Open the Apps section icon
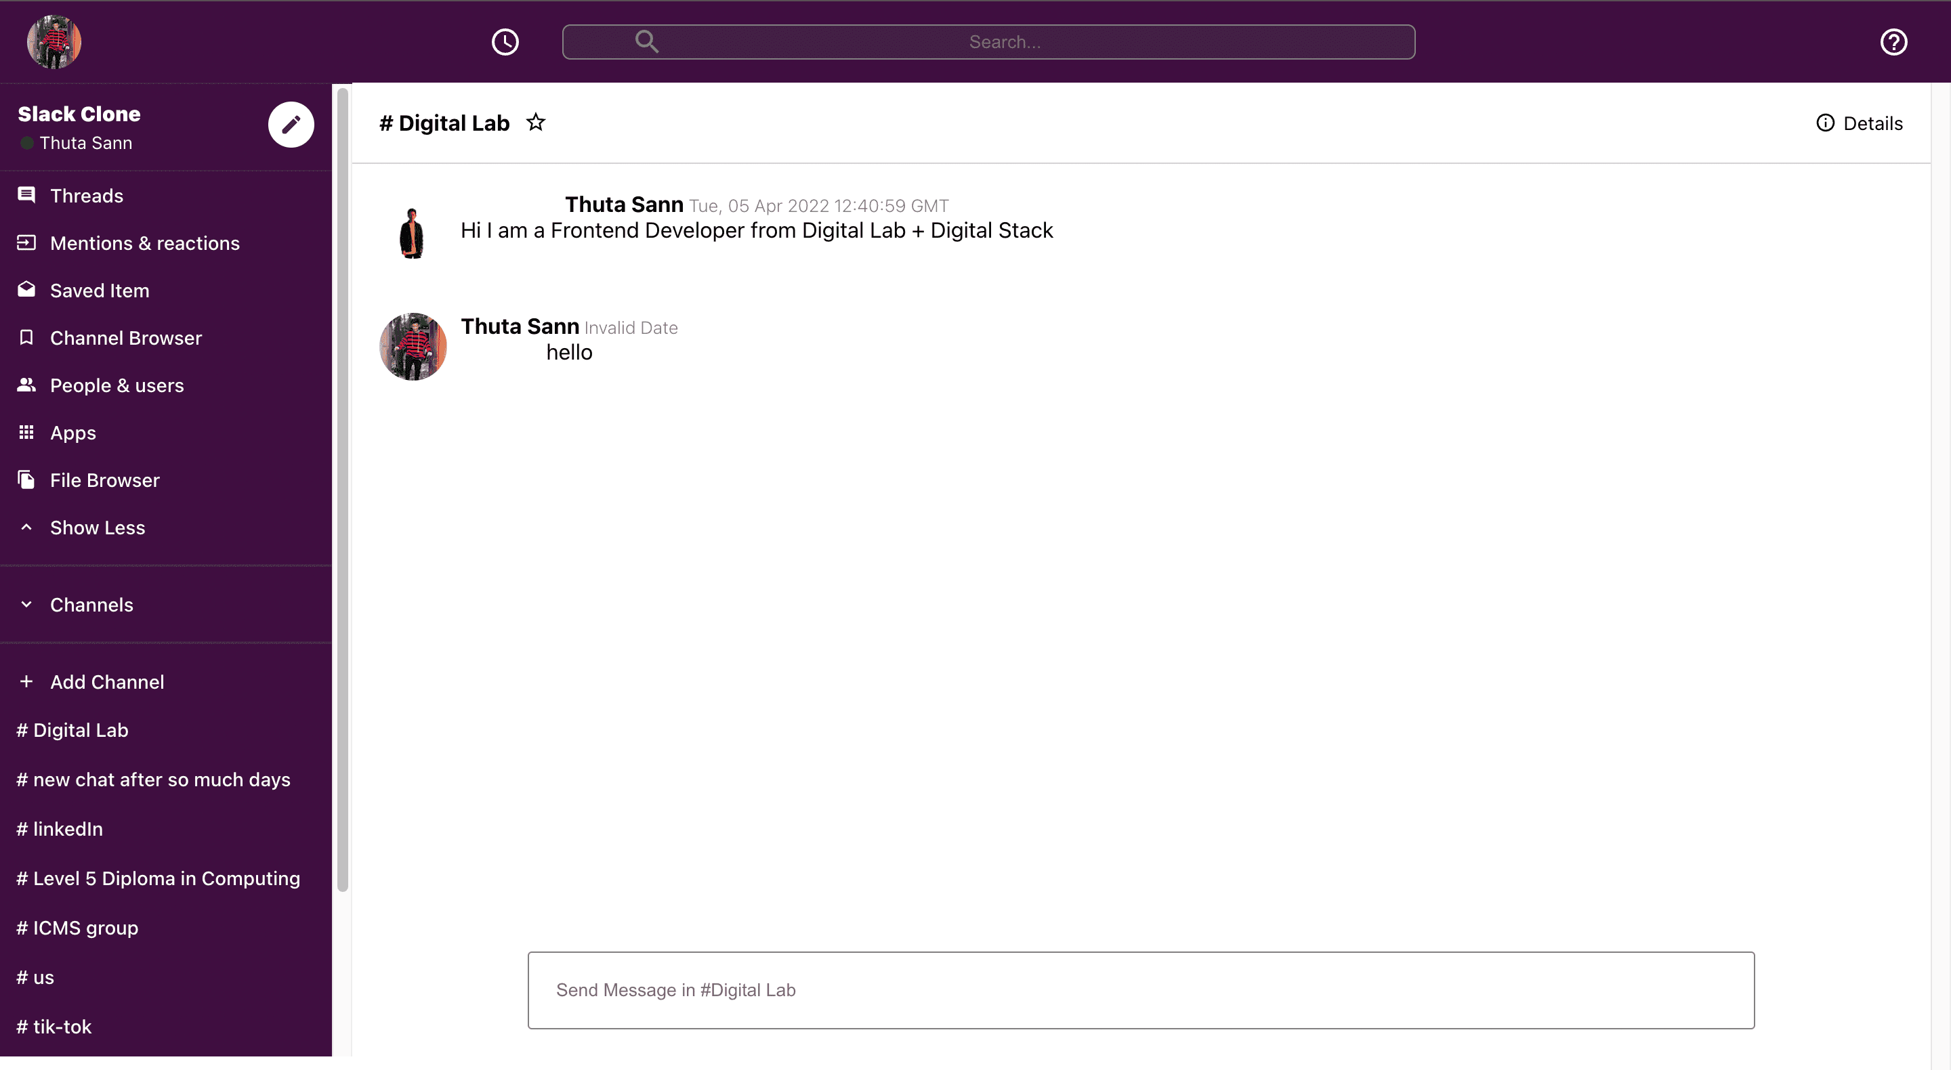 pos(25,432)
